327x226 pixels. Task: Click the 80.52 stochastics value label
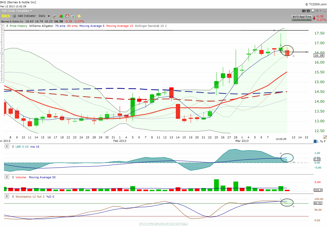(318, 203)
